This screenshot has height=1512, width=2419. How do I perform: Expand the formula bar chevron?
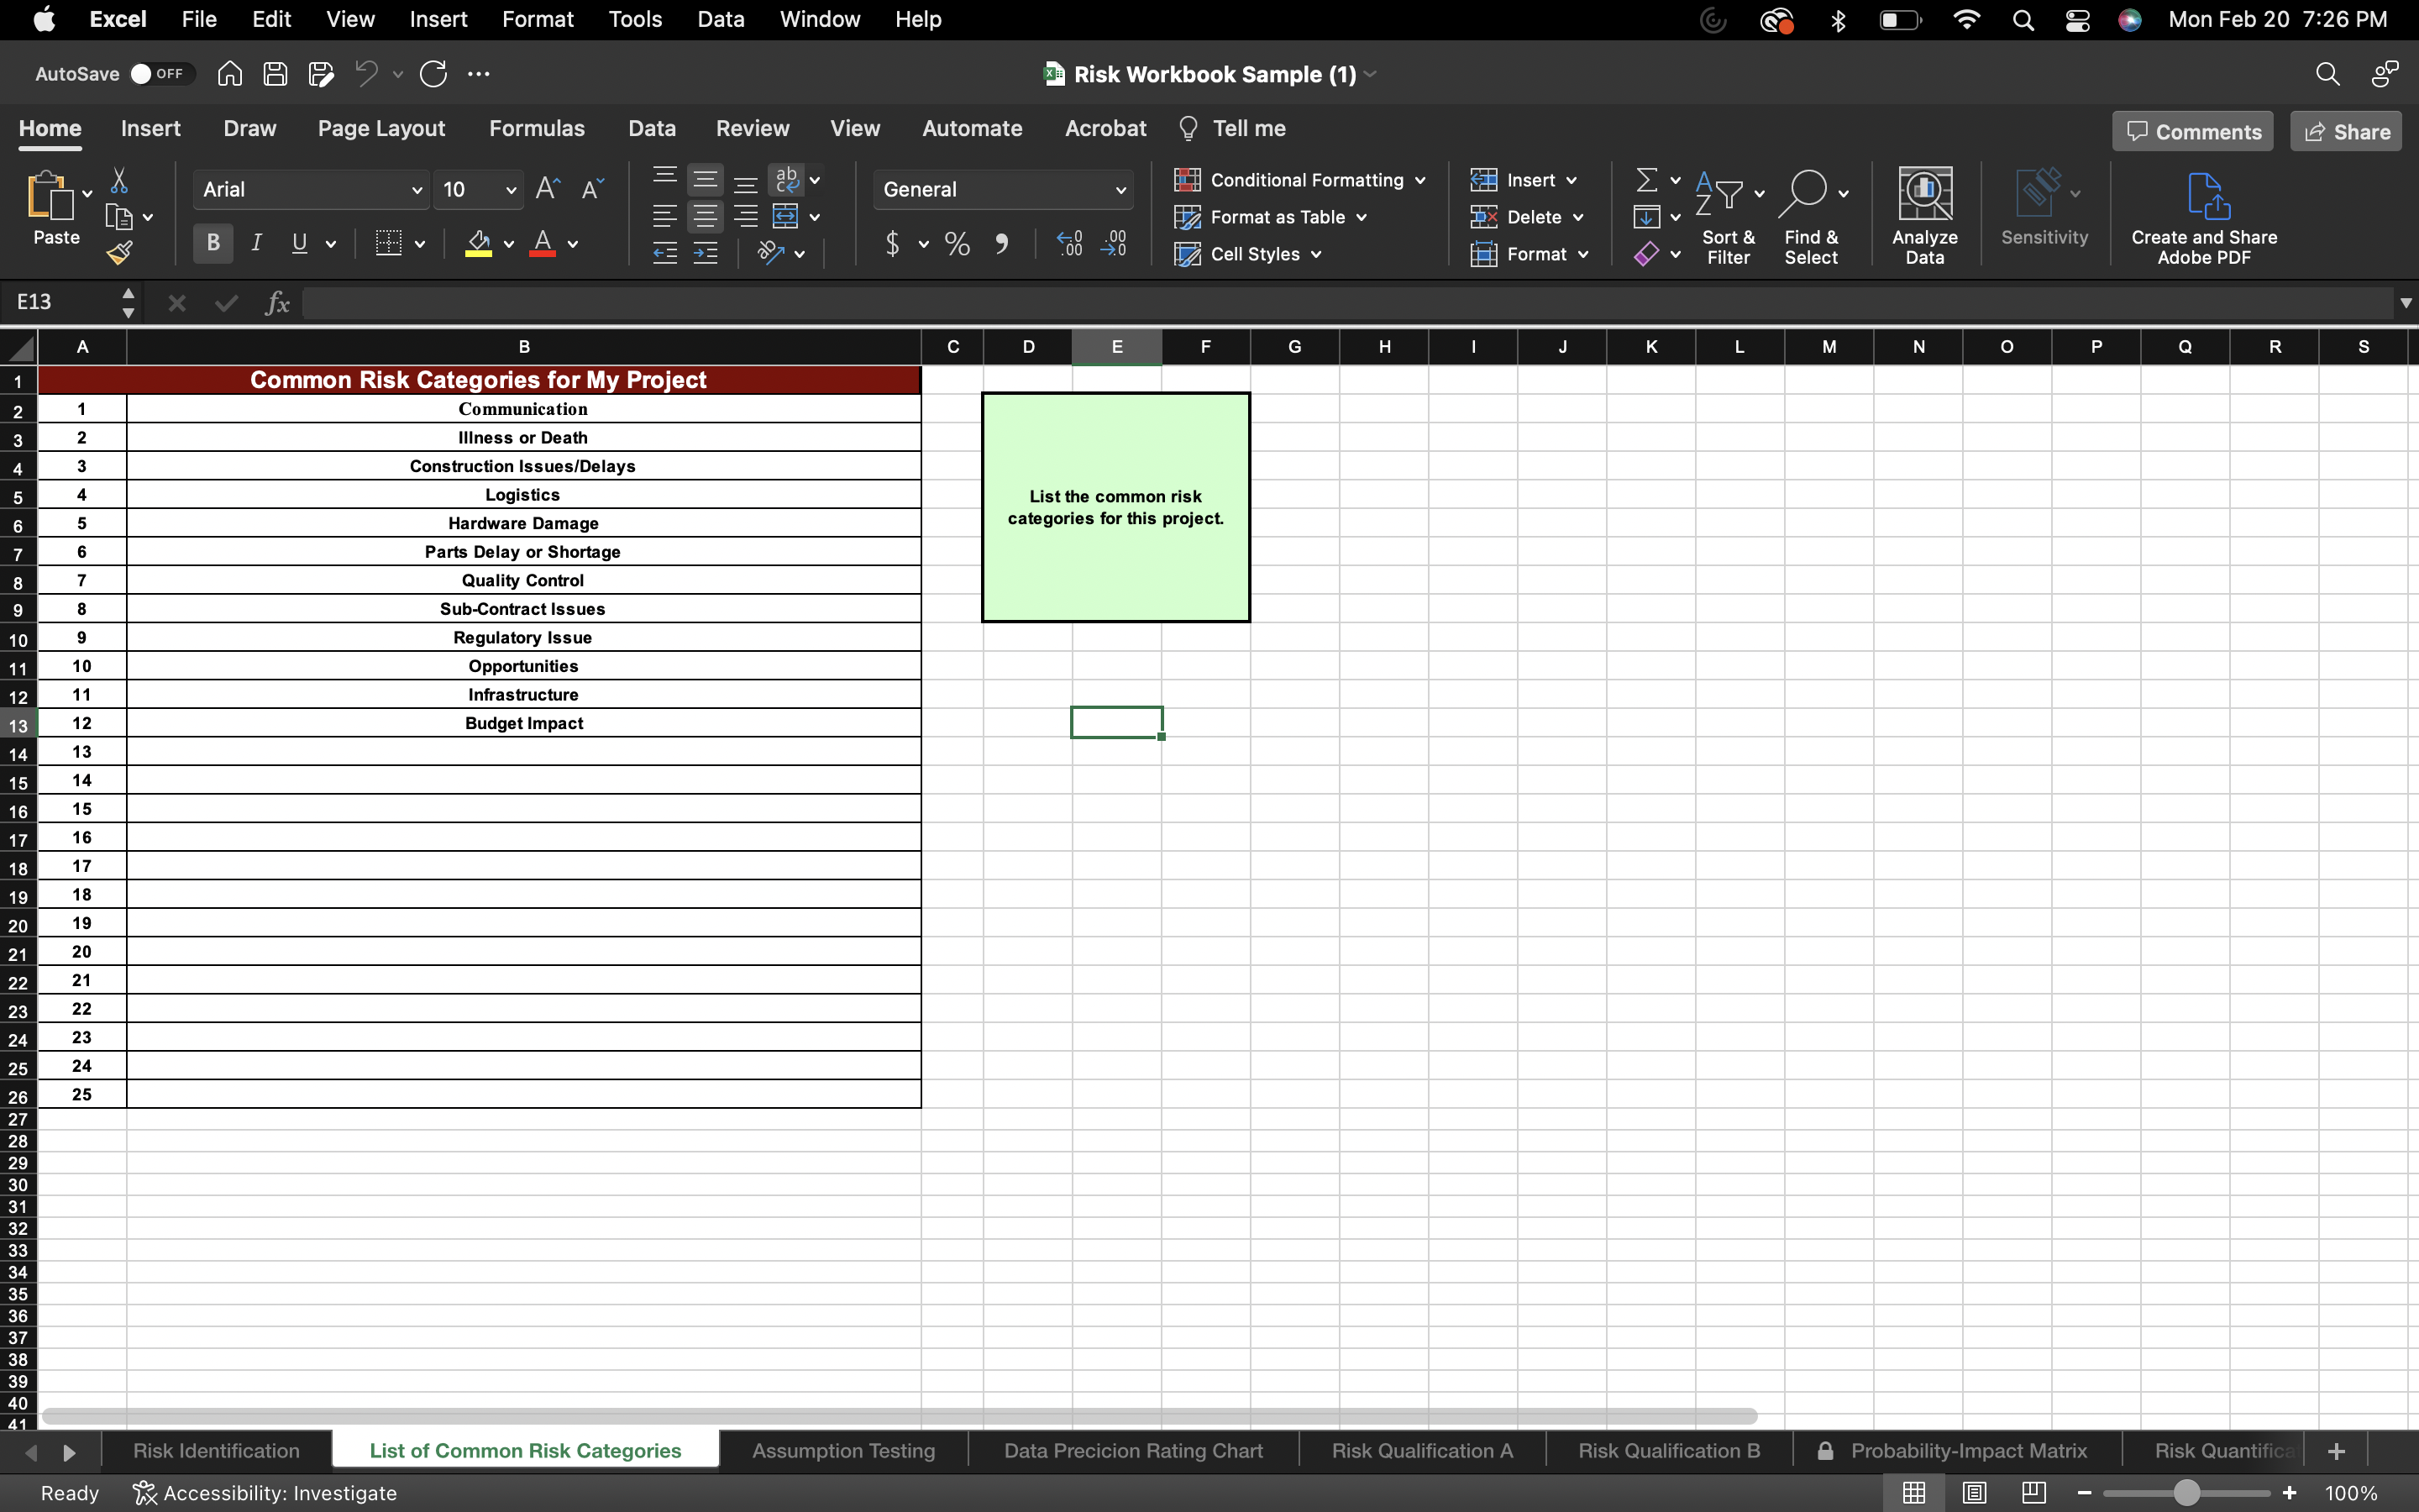(x=2405, y=303)
